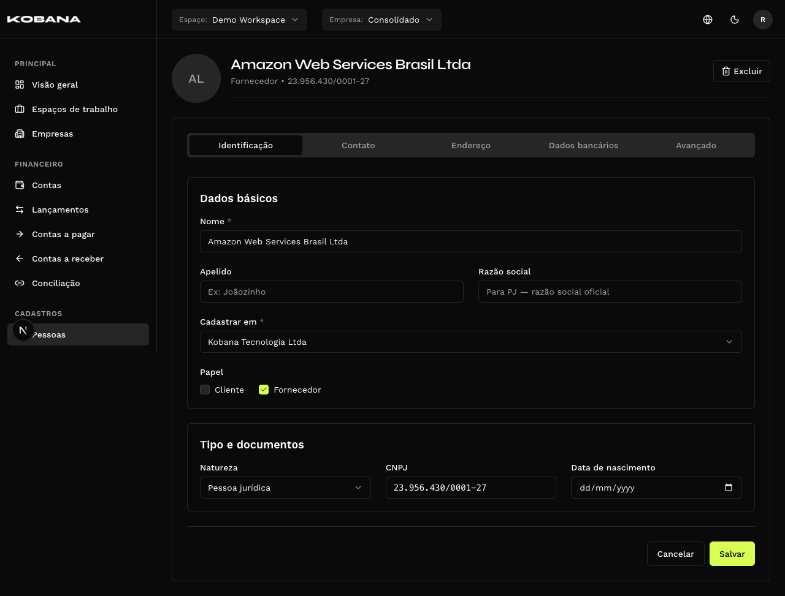The height and width of the screenshot is (596, 785).
Task: Open Contas in the sidebar
Action: click(78, 185)
